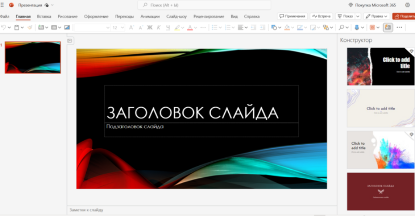Click the Примечания button
The width and height of the screenshot is (415, 216).
pos(293,16)
